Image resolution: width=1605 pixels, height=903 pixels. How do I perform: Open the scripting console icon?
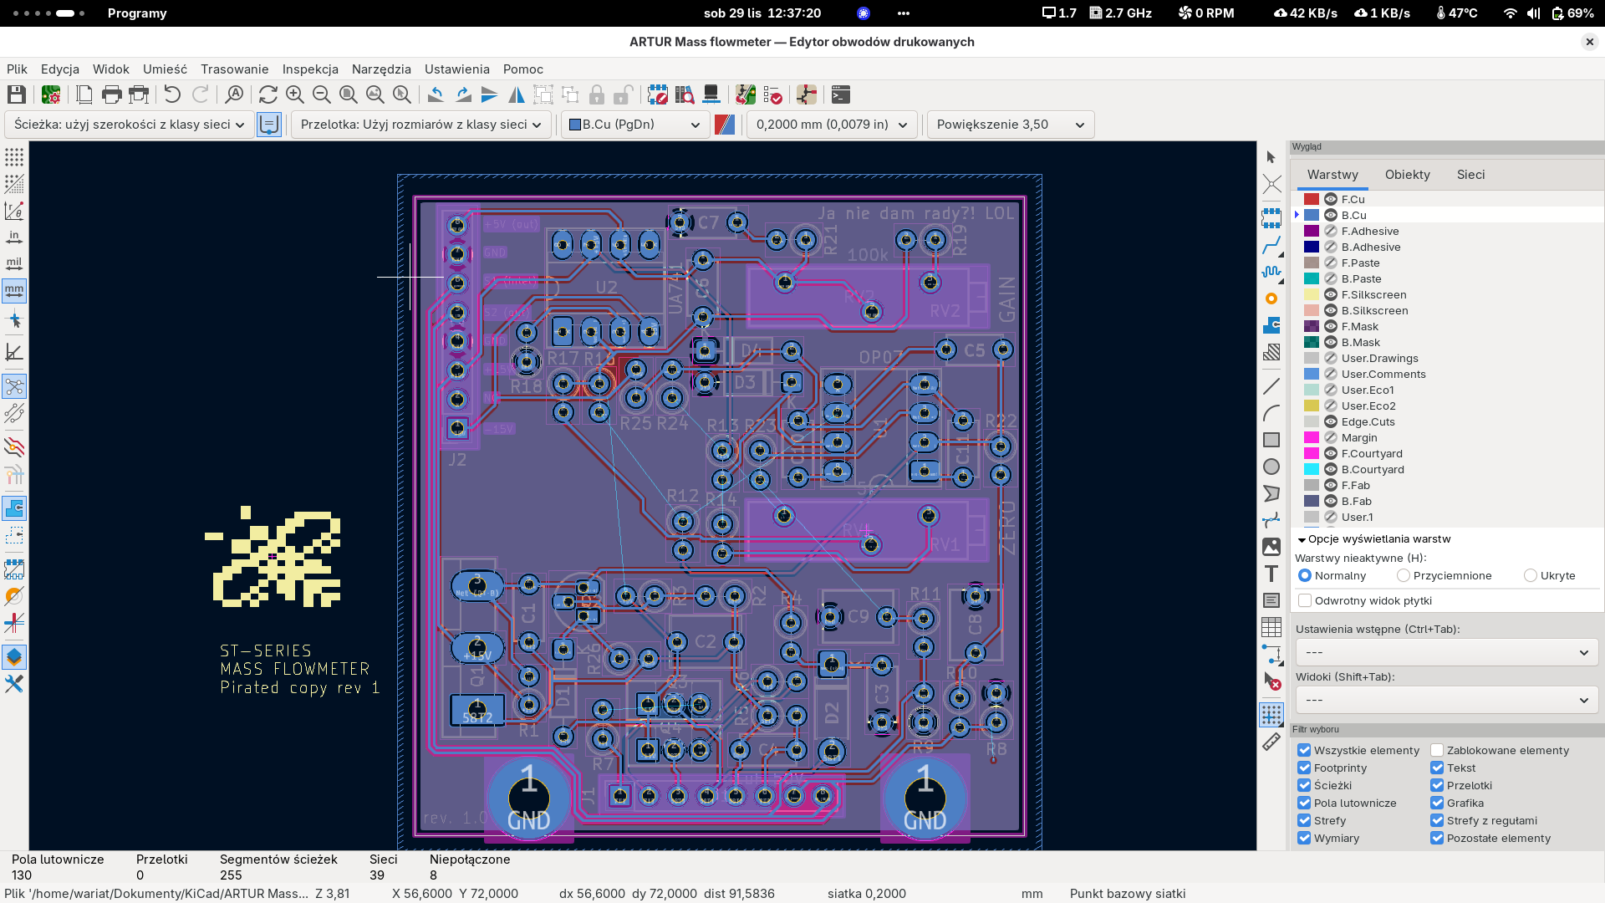pyautogui.click(x=841, y=94)
